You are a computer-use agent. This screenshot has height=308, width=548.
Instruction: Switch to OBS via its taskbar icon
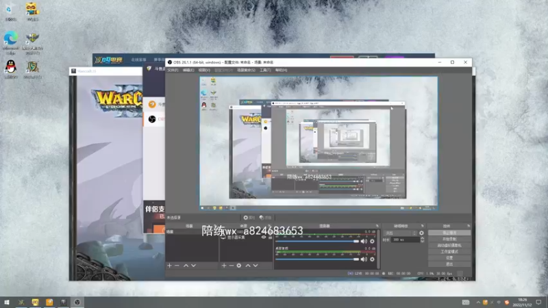77,302
